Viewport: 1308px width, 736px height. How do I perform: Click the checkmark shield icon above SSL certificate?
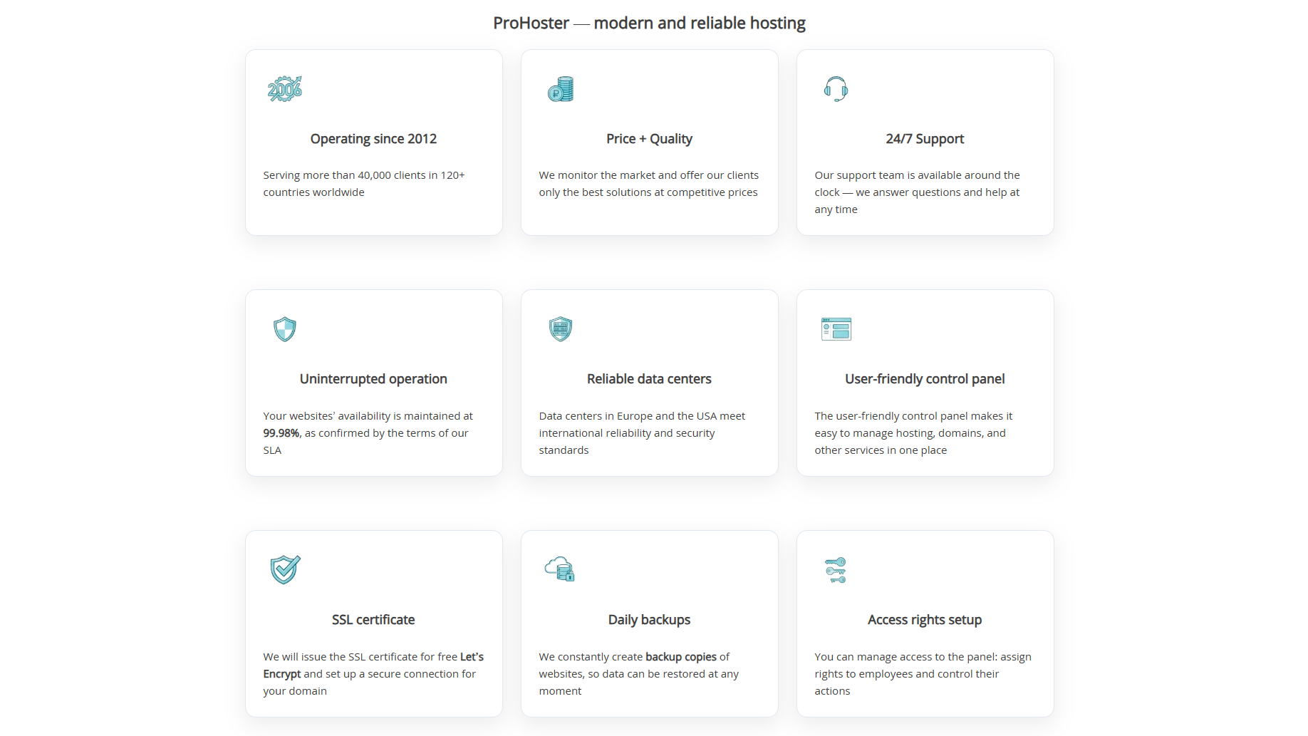click(x=285, y=569)
